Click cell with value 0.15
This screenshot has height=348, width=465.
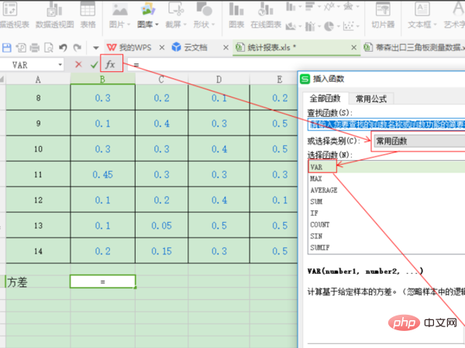point(161,251)
